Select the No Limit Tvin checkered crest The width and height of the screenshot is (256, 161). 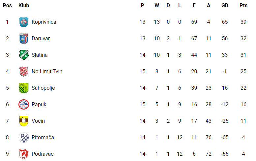point(24,72)
